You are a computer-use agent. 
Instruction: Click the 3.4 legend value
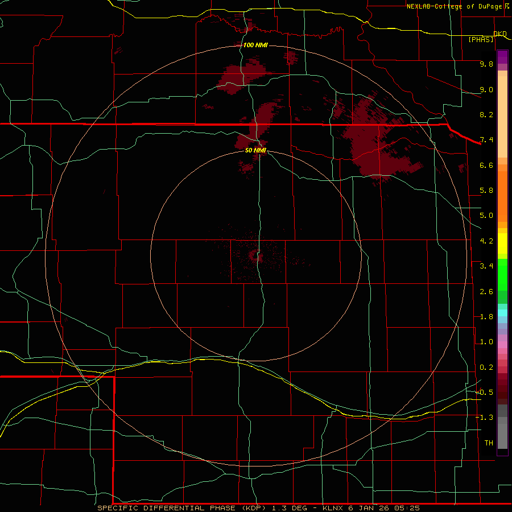coord(486,266)
